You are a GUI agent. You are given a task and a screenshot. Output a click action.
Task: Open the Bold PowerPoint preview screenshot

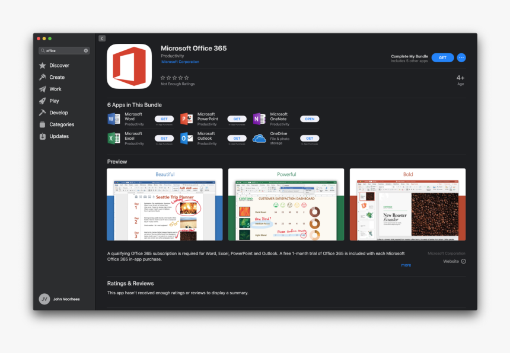pyautogui.click(x=407, y=204)
